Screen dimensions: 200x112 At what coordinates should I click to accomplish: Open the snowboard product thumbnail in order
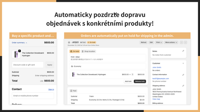point(73,75)
